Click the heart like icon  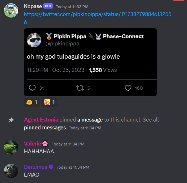(128, 88)
